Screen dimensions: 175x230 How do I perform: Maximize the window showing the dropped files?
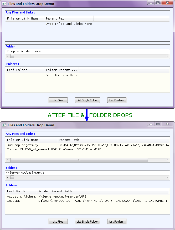coord(158,124)
